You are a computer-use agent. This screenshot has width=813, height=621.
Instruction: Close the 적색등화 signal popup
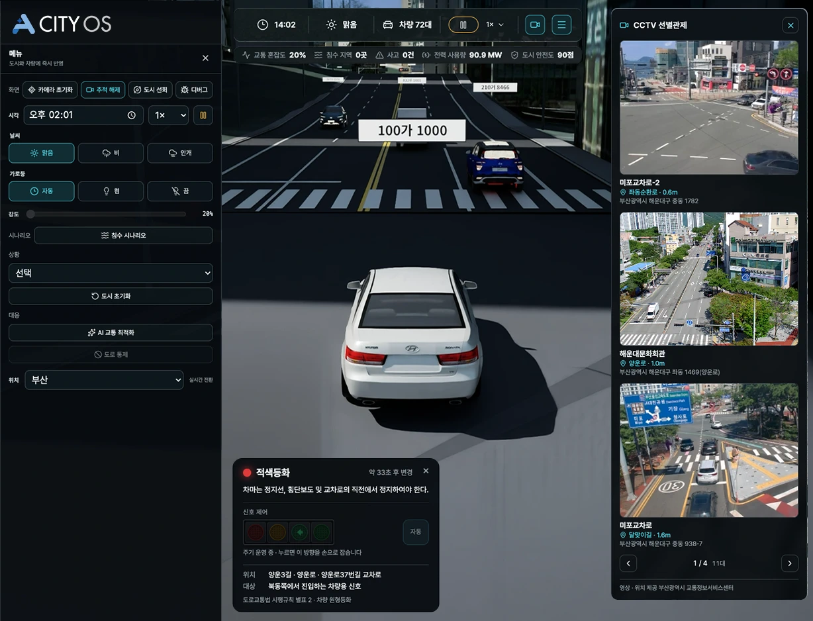[426, 471]
